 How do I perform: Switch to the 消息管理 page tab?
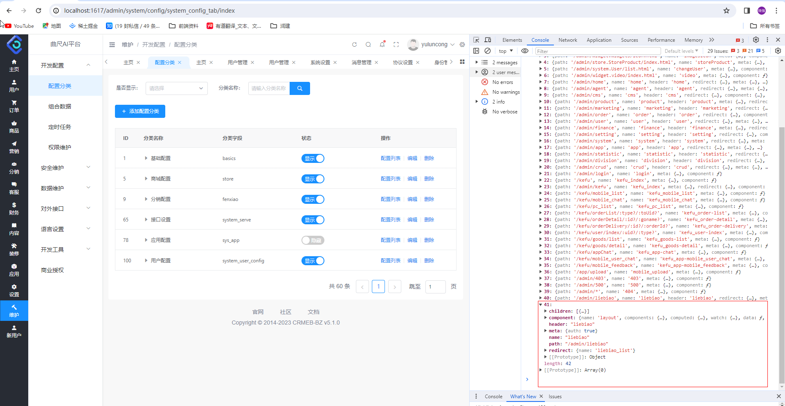[362, 62]
